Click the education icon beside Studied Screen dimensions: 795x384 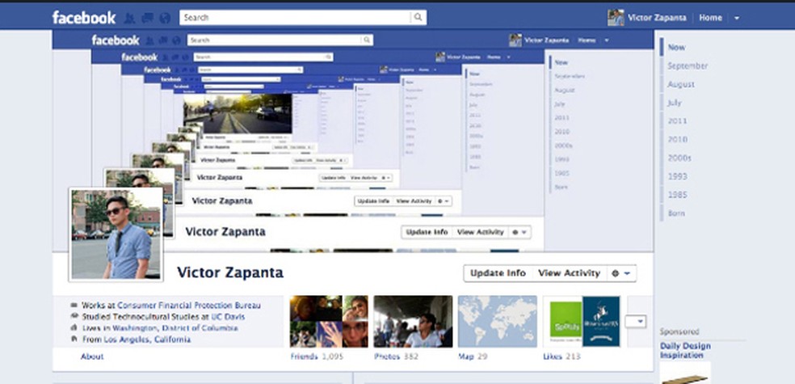coord(74,317)
